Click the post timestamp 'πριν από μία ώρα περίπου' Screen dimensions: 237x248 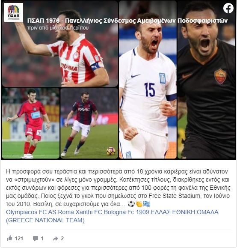[58, 28]
